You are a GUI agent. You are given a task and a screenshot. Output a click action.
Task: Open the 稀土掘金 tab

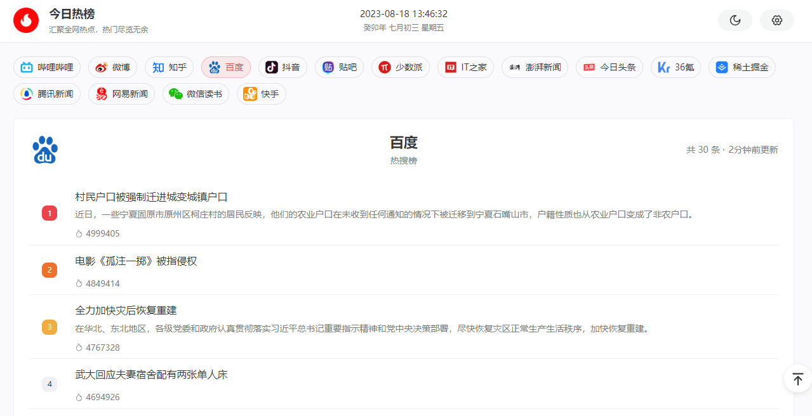742,67
